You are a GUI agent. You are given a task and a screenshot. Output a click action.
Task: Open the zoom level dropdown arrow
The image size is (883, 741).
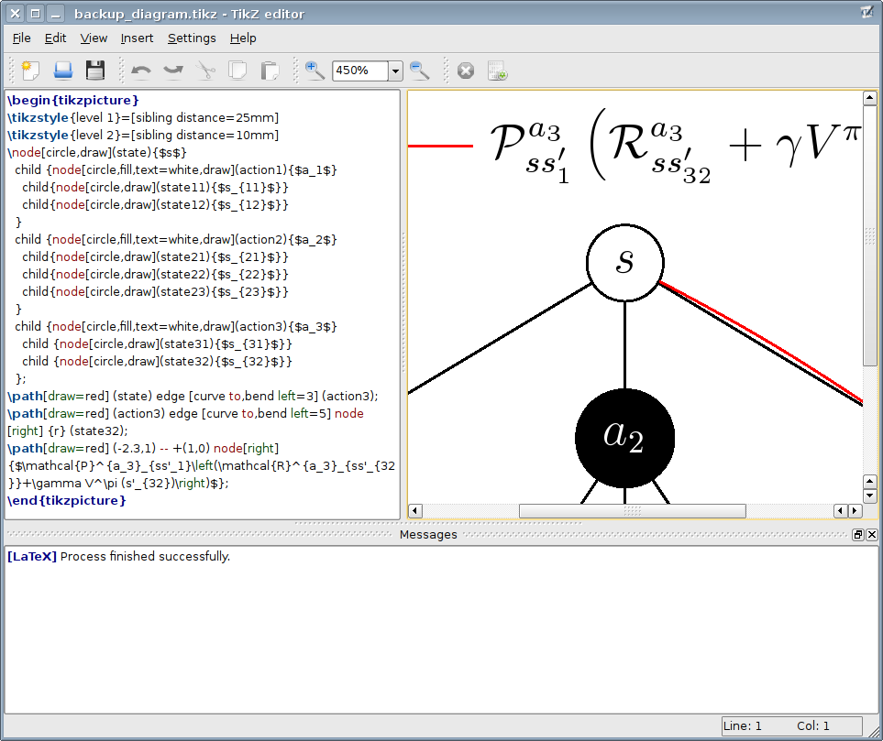(395, 71)
